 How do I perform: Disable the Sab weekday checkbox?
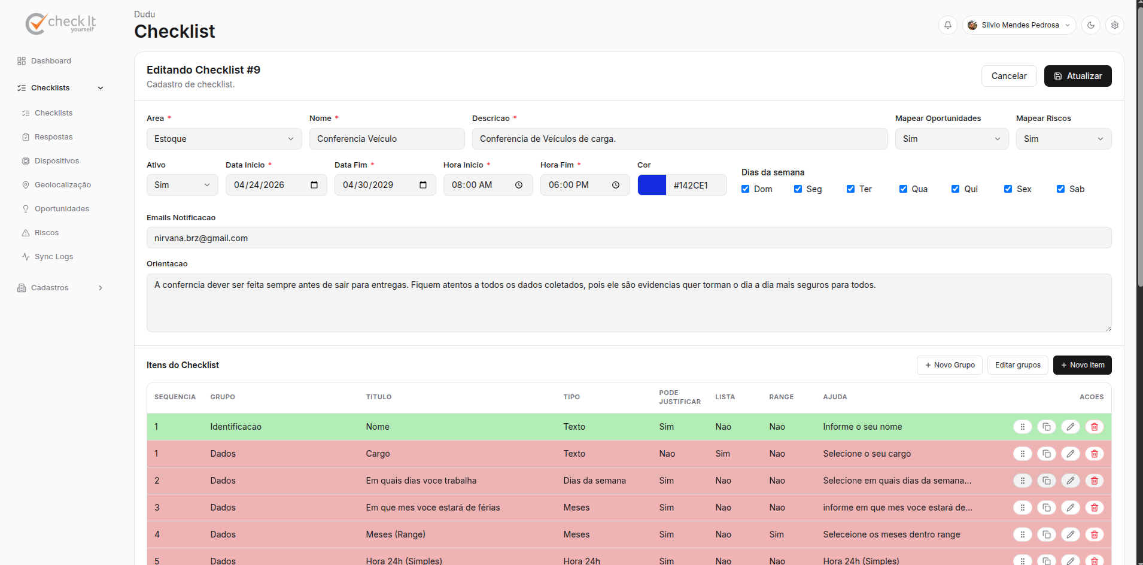tap(1061, 189)
